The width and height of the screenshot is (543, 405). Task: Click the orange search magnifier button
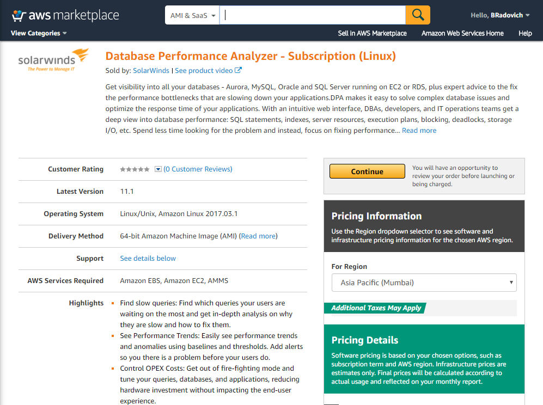coord(418,15)
